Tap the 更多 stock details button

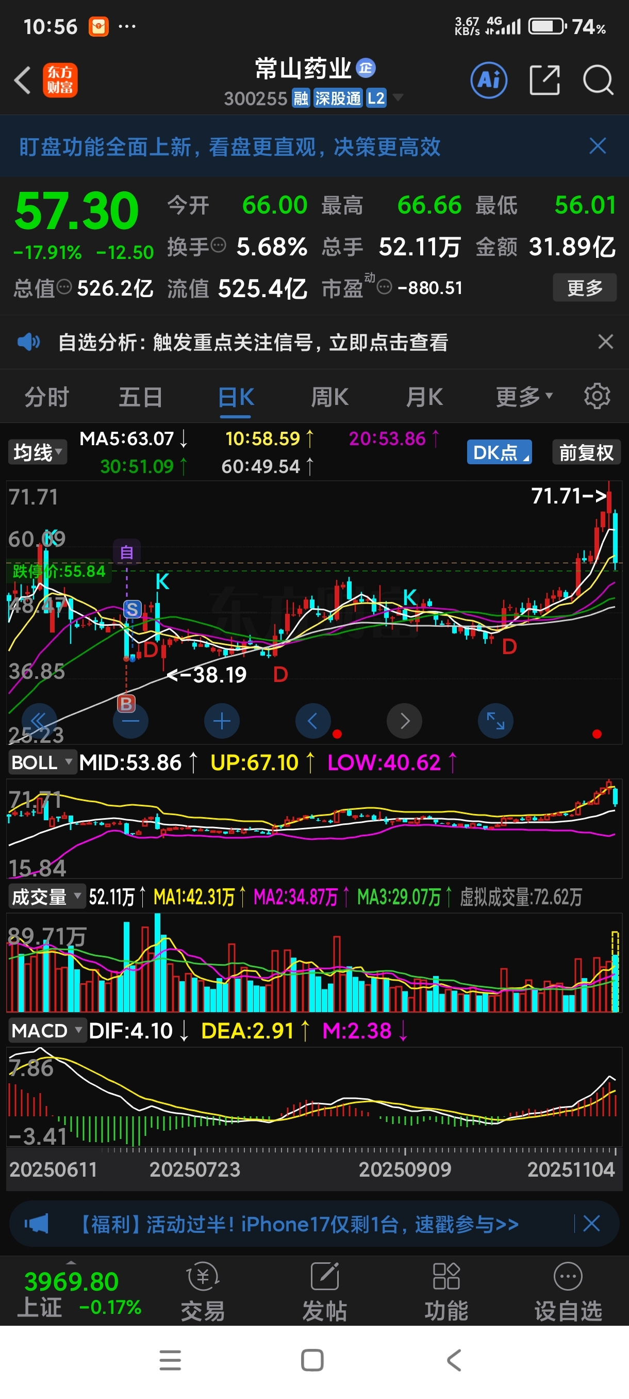point(585,287)
